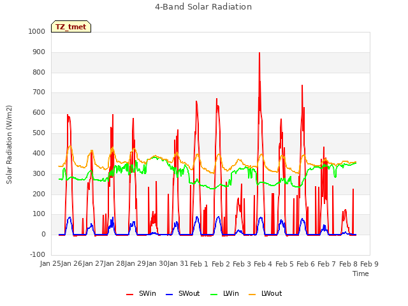Click the Feb 7 x-axis label
Image resolution: width=408 pixels, height=306 pixels.
coord(327,264)
